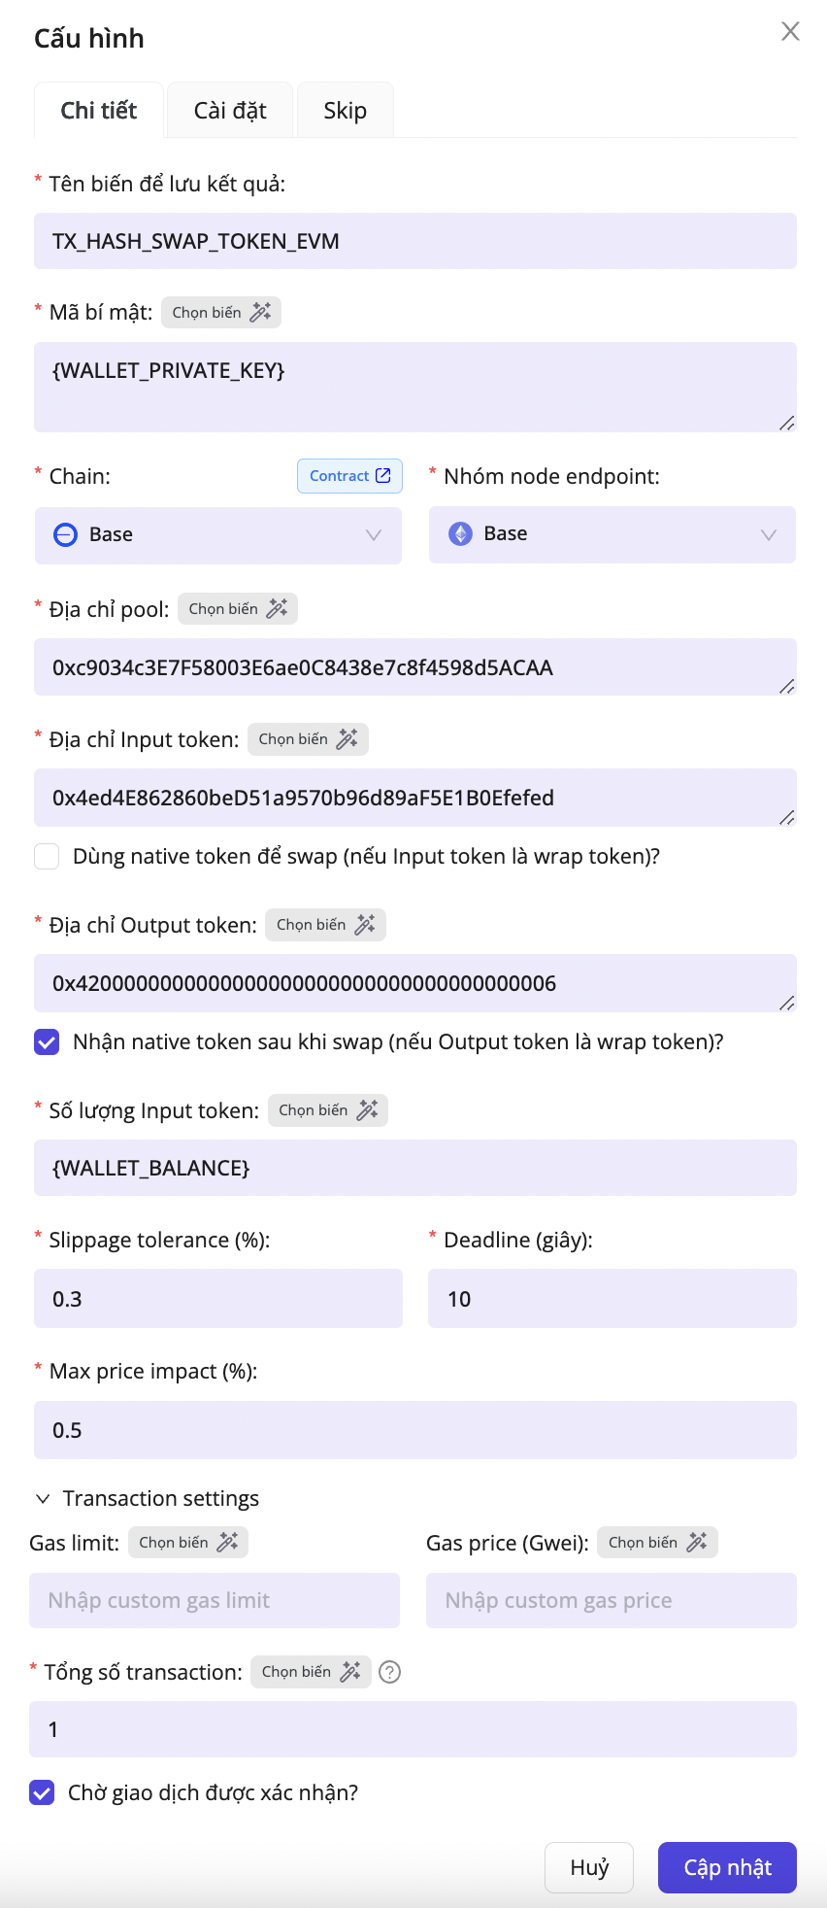This screenshot has height=1908, width=827.
Task: Collapse the Transaction settings section
Action: [43, 1499]
